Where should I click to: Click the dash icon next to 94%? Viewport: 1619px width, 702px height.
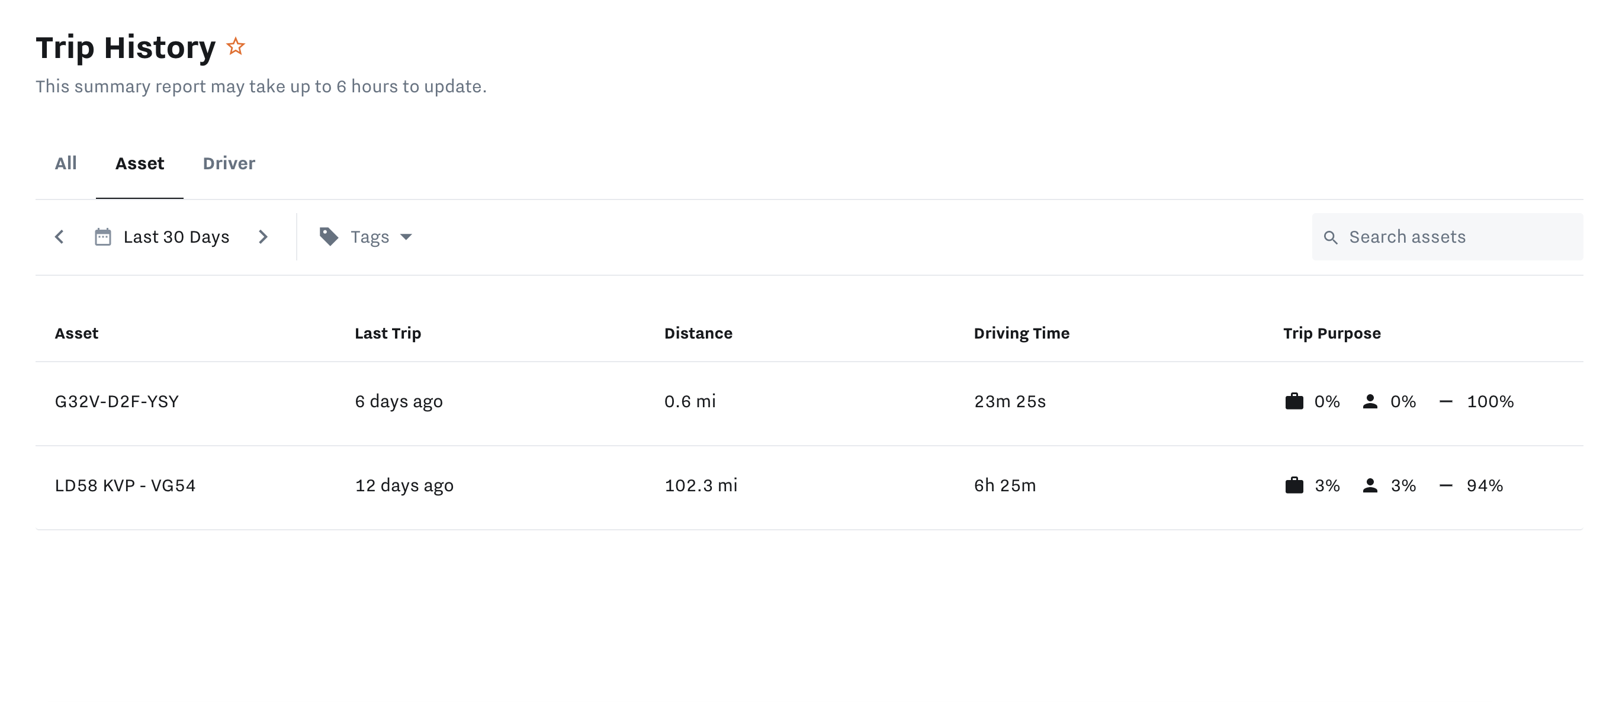point(1445,485)
